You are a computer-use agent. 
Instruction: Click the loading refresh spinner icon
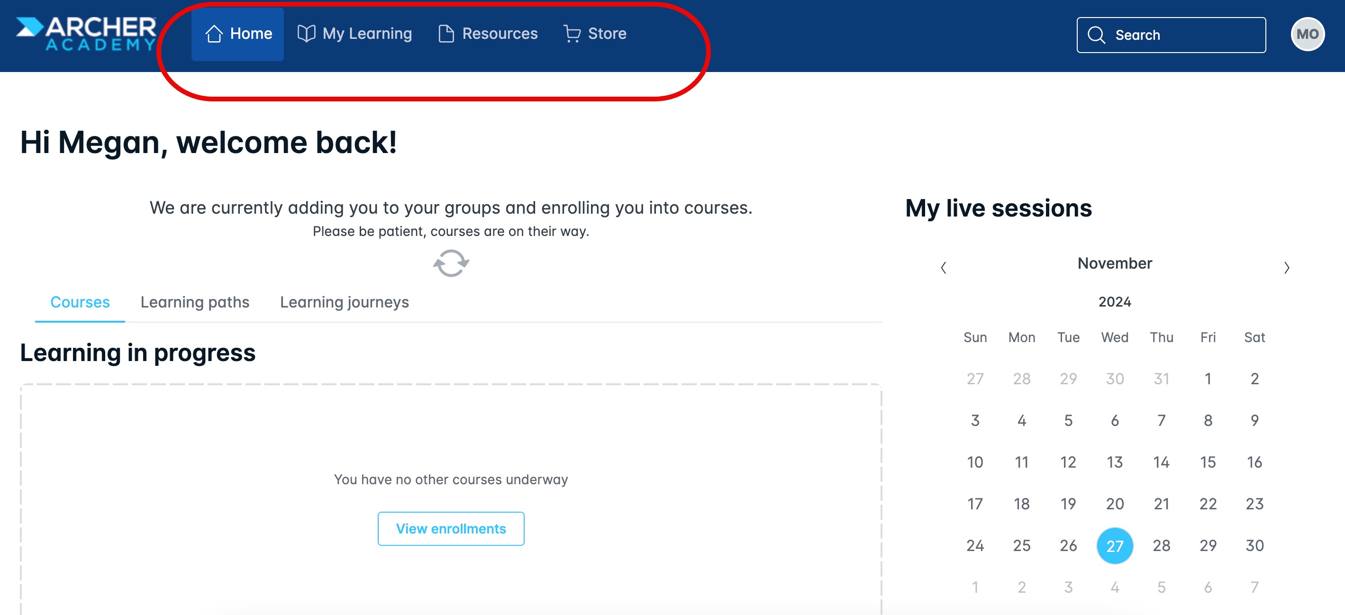pos(451,263)
